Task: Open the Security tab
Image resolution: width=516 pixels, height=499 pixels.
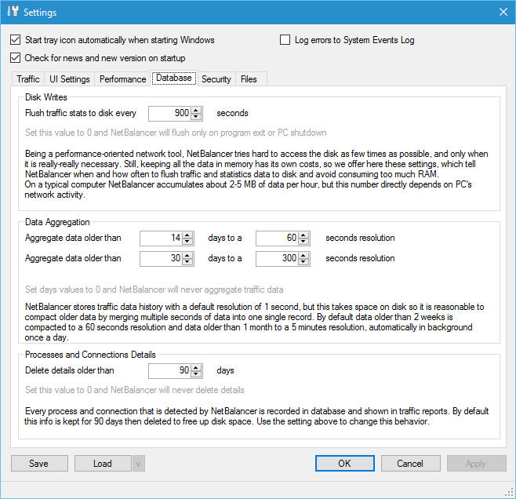Action: [216, 79]
